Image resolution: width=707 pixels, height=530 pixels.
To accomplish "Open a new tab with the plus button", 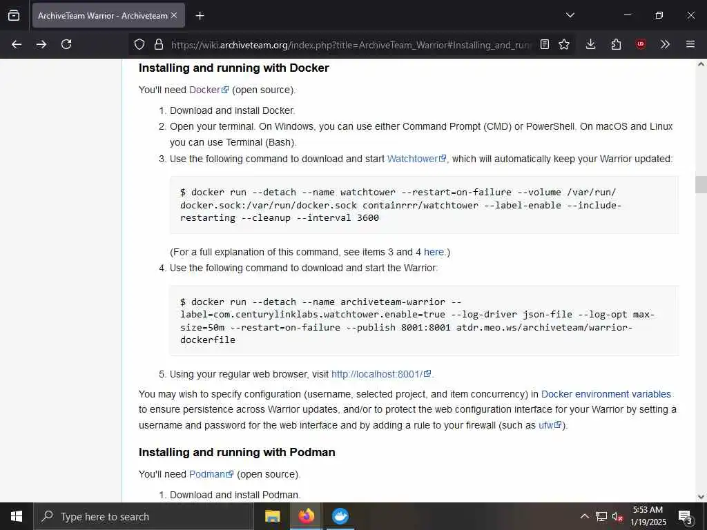I will 200,16.
